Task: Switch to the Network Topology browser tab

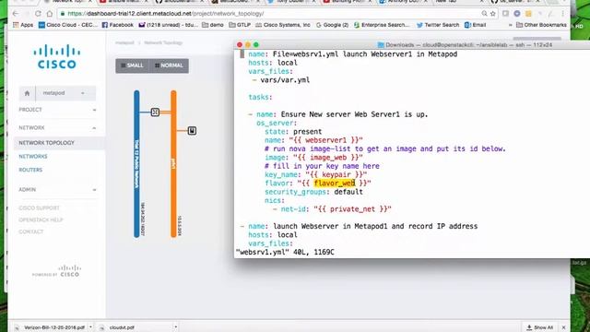Action: tap(68, 2)
